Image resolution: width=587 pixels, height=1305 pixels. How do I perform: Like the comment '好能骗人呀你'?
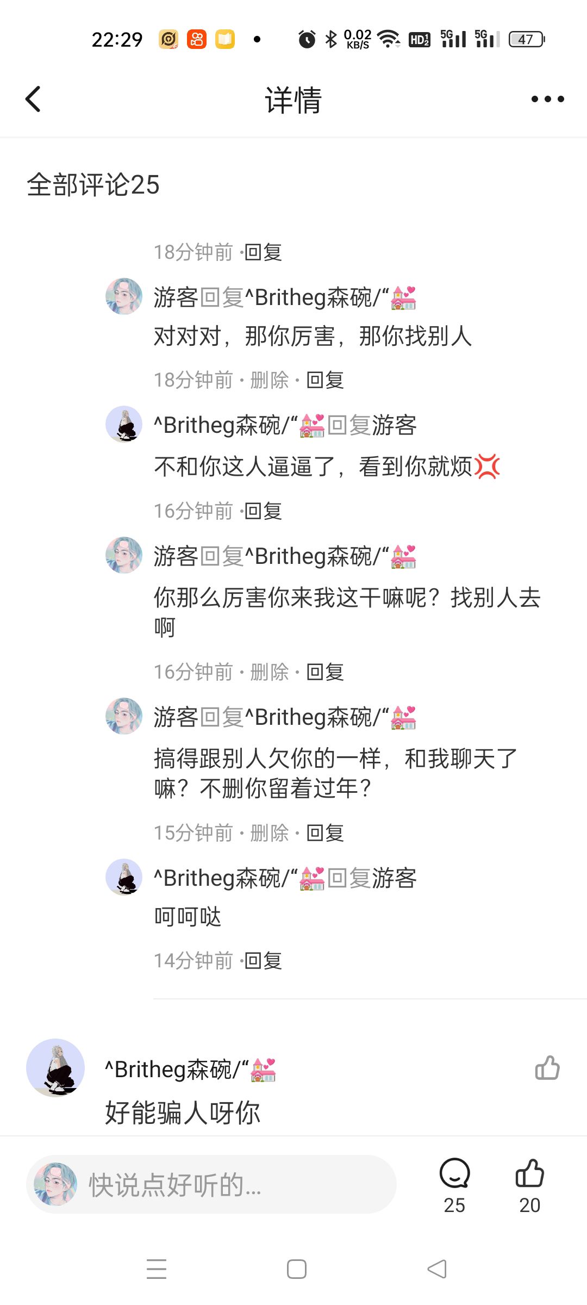coord(547,1068)
